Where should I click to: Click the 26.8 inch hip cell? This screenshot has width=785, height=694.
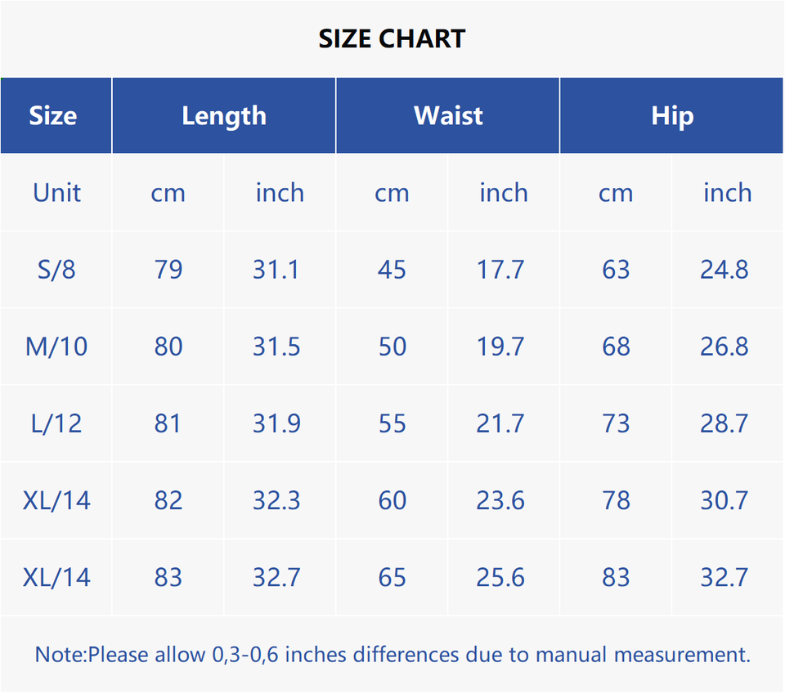pyautogui.click(x=724, y=347)
